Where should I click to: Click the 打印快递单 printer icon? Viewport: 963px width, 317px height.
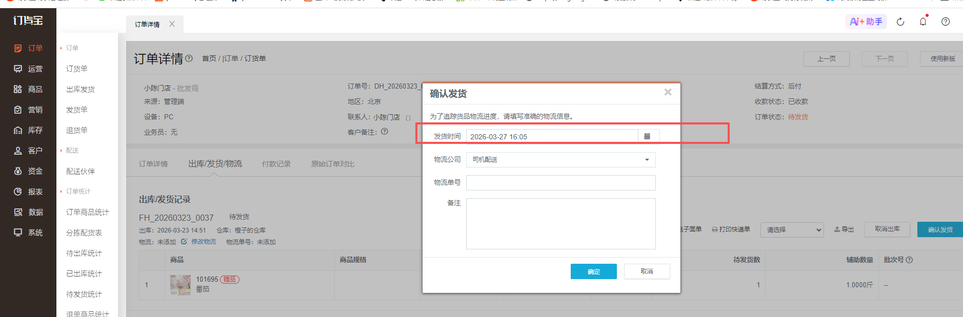tap(715, 229)
